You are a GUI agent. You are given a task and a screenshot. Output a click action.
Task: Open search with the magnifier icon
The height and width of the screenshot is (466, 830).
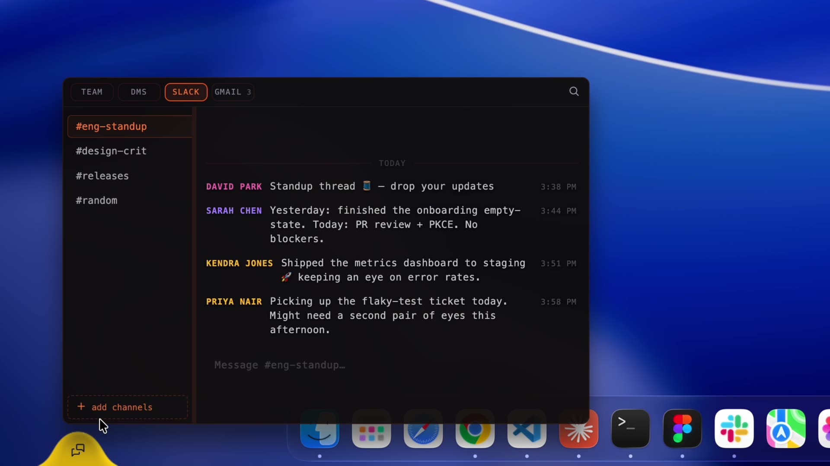tap(574, 91)
